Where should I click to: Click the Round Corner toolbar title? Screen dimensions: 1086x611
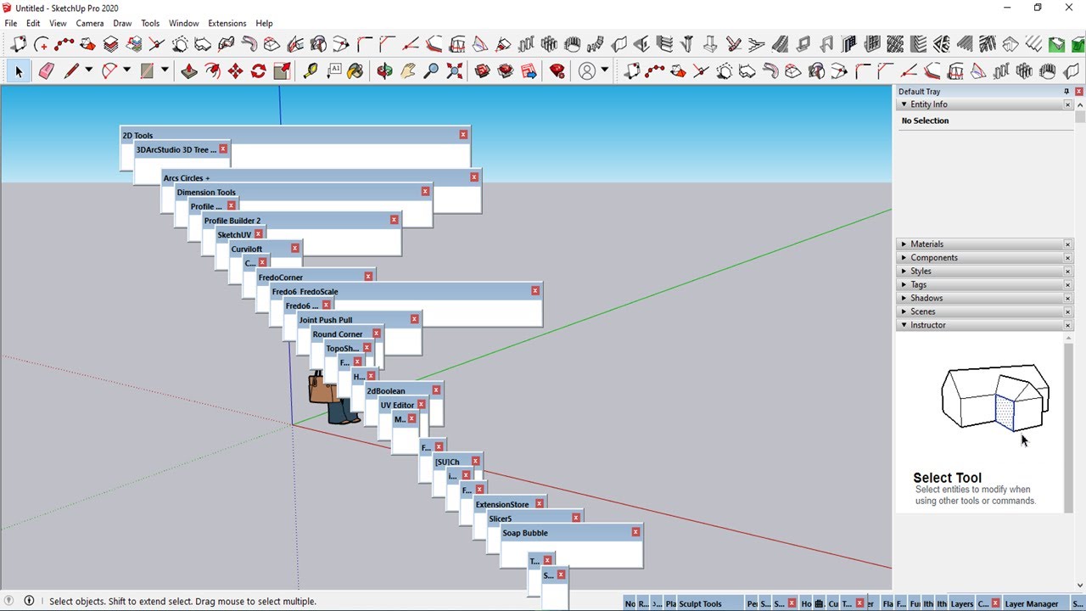coord(337,334)
